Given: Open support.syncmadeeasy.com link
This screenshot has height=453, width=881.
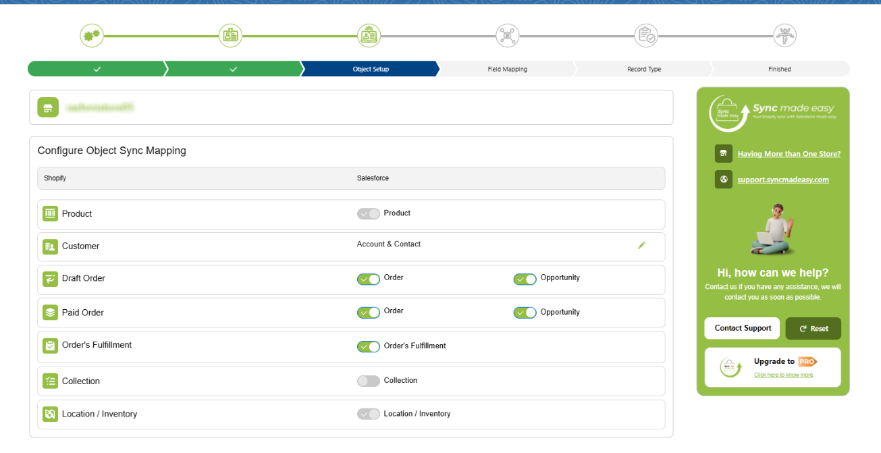Looking at the screenshot, I should [x=783, y=180].
